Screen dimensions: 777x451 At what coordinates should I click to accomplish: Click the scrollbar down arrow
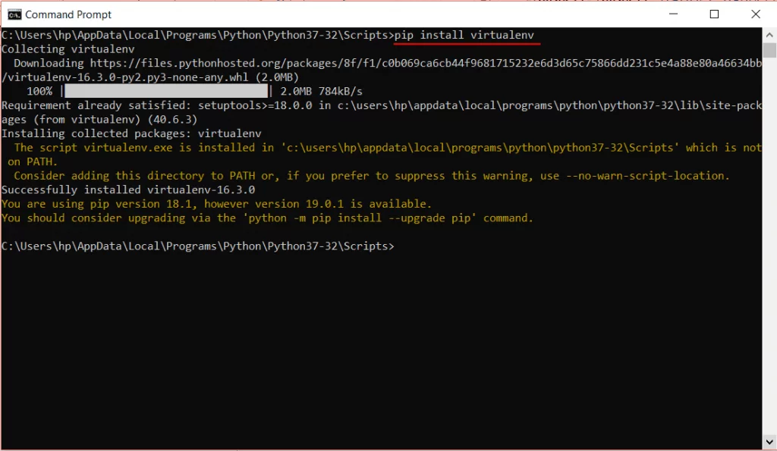point(769,442)
